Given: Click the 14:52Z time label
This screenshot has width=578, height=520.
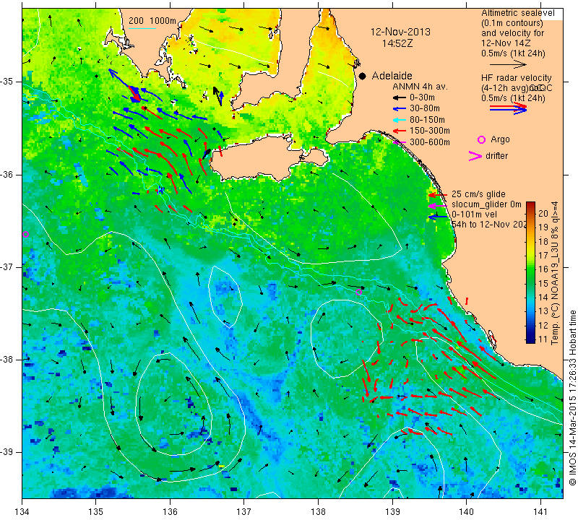Looking at the screenshot, I should click(x=397, y=43).
